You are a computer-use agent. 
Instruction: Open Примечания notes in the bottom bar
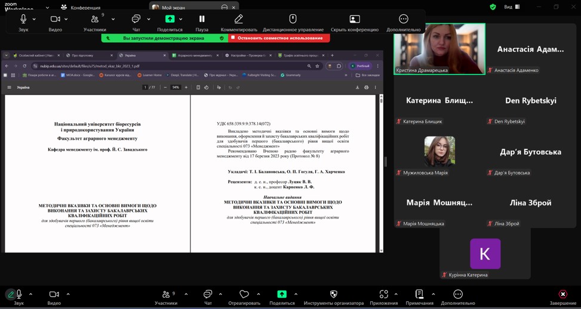[x=419, y=295]
